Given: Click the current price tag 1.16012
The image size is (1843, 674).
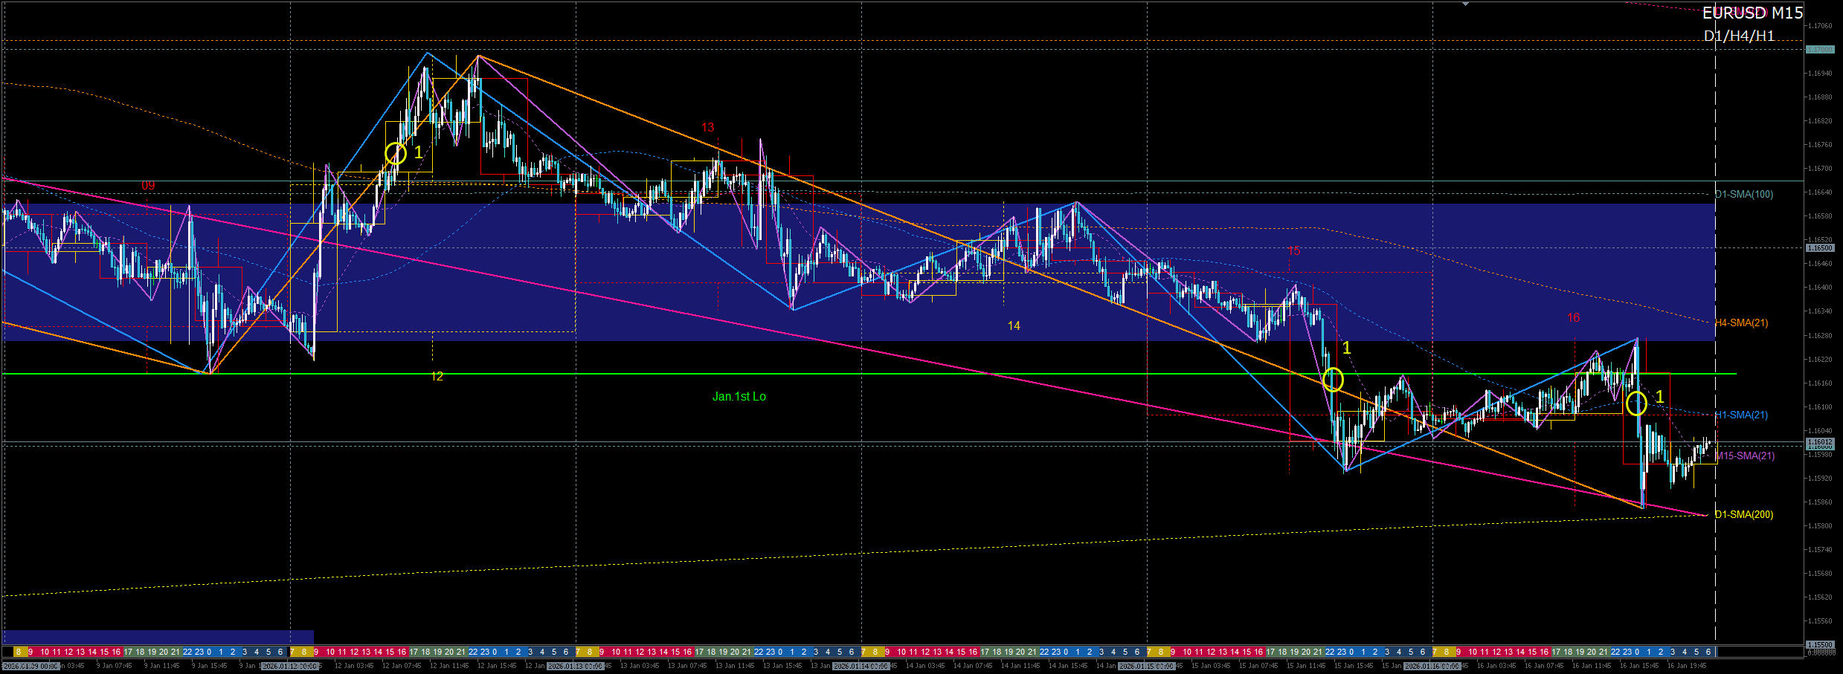Looking at the screenshot, I should (1819, 442).
